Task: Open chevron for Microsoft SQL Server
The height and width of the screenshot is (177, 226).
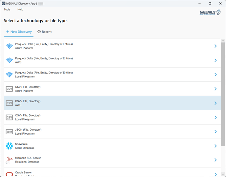Action: [215, 160]
